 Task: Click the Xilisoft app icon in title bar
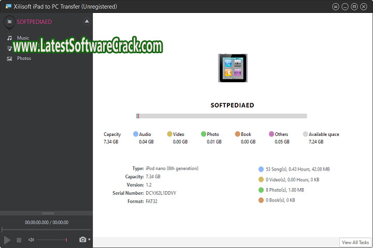[7, 6]
